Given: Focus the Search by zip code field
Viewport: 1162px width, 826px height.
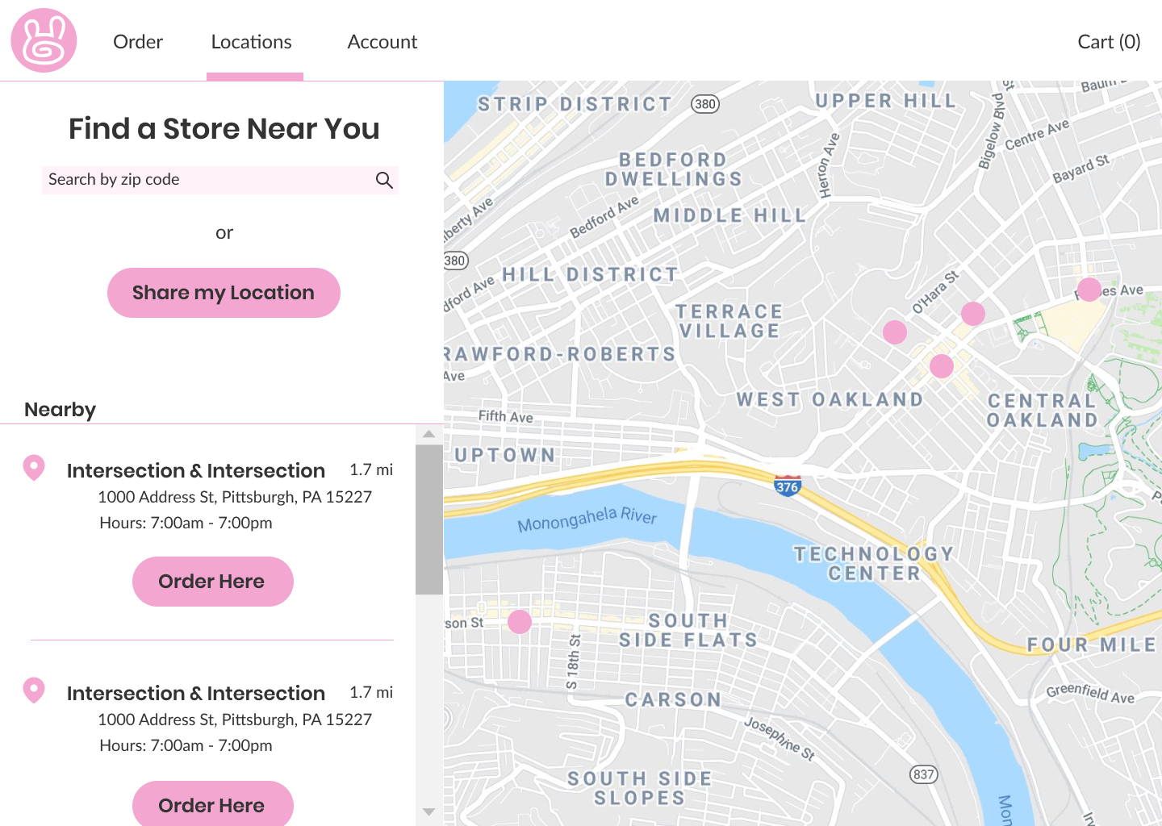Looking at the screenshot, I should tap(220, 180).
